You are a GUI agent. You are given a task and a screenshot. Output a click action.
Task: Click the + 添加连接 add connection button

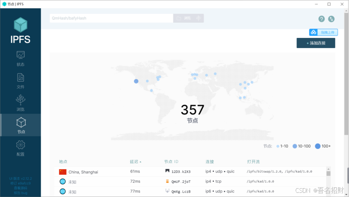coord(316,43)
